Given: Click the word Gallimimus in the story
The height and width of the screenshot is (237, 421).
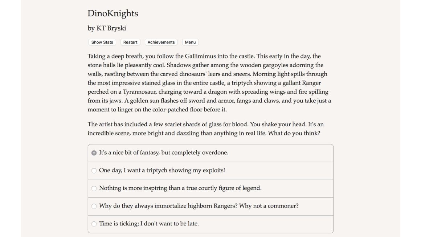Looking at the screenshot, I should tap(200, 56).
